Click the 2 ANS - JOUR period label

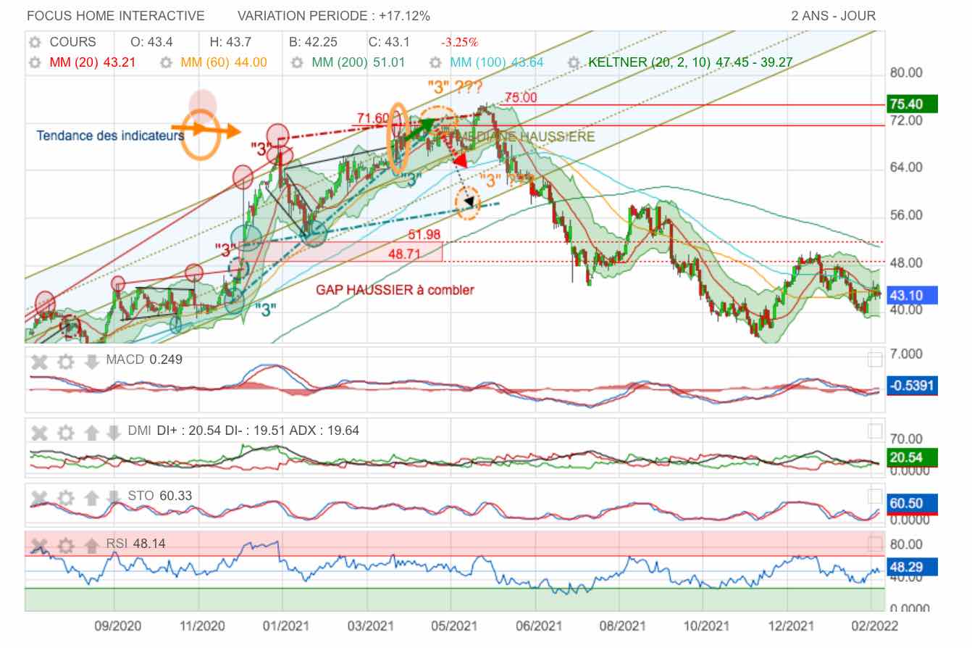[x=834, y=16]
